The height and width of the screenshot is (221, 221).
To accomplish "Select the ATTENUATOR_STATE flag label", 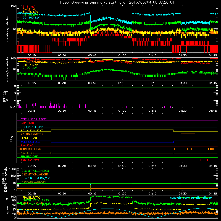I will pyautogui.click(x=33, y=119).
